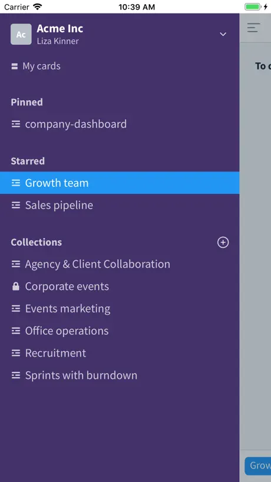Open the company-dashboard pinned board
The height and width of the screenshot is (482, 271).
120,124
